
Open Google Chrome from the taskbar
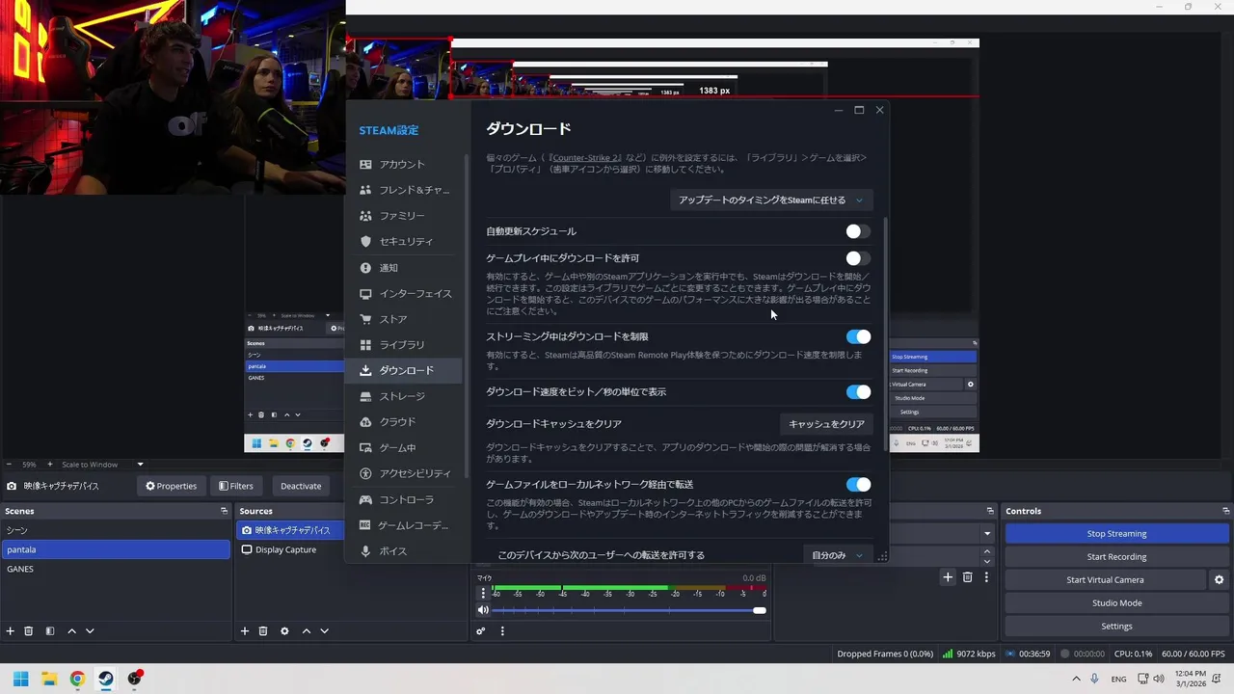[x=77, y=679]
